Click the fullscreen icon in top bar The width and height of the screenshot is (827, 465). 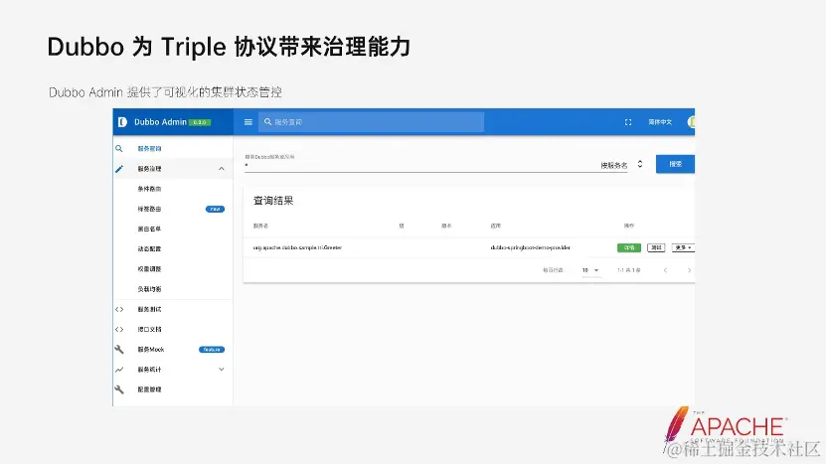628,122
